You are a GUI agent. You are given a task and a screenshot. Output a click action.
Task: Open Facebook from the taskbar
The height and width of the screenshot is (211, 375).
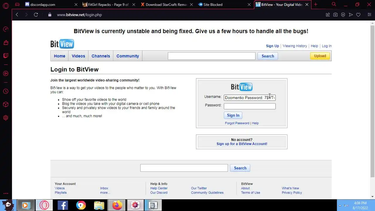pos(63,205)
